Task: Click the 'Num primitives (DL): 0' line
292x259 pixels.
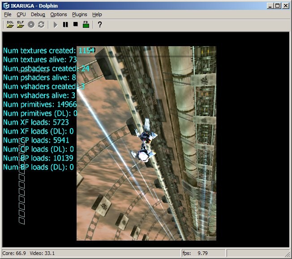Action: (40, 113)
